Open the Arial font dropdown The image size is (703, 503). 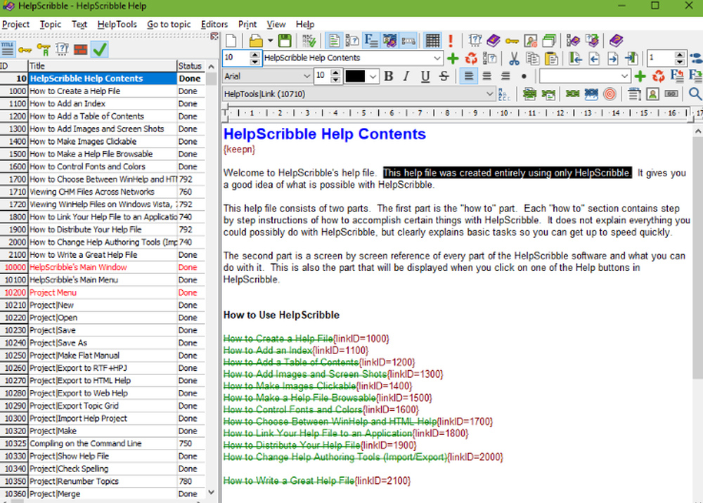307,77
